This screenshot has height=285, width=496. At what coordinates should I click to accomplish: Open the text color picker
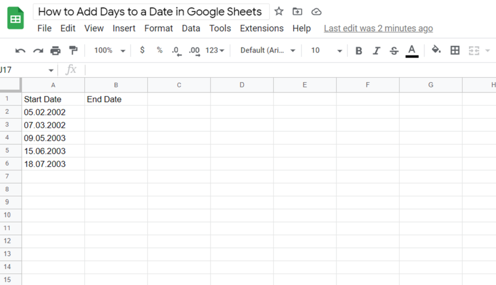click(412, 51)
